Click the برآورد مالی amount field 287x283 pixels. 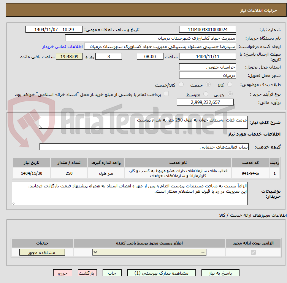[x=205, y=102]
